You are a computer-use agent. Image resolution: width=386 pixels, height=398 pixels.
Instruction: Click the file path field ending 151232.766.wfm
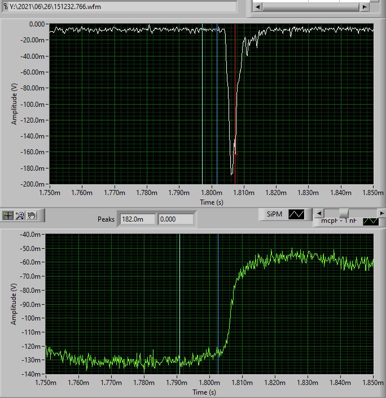pyautogui.click(x=122, y=7)
